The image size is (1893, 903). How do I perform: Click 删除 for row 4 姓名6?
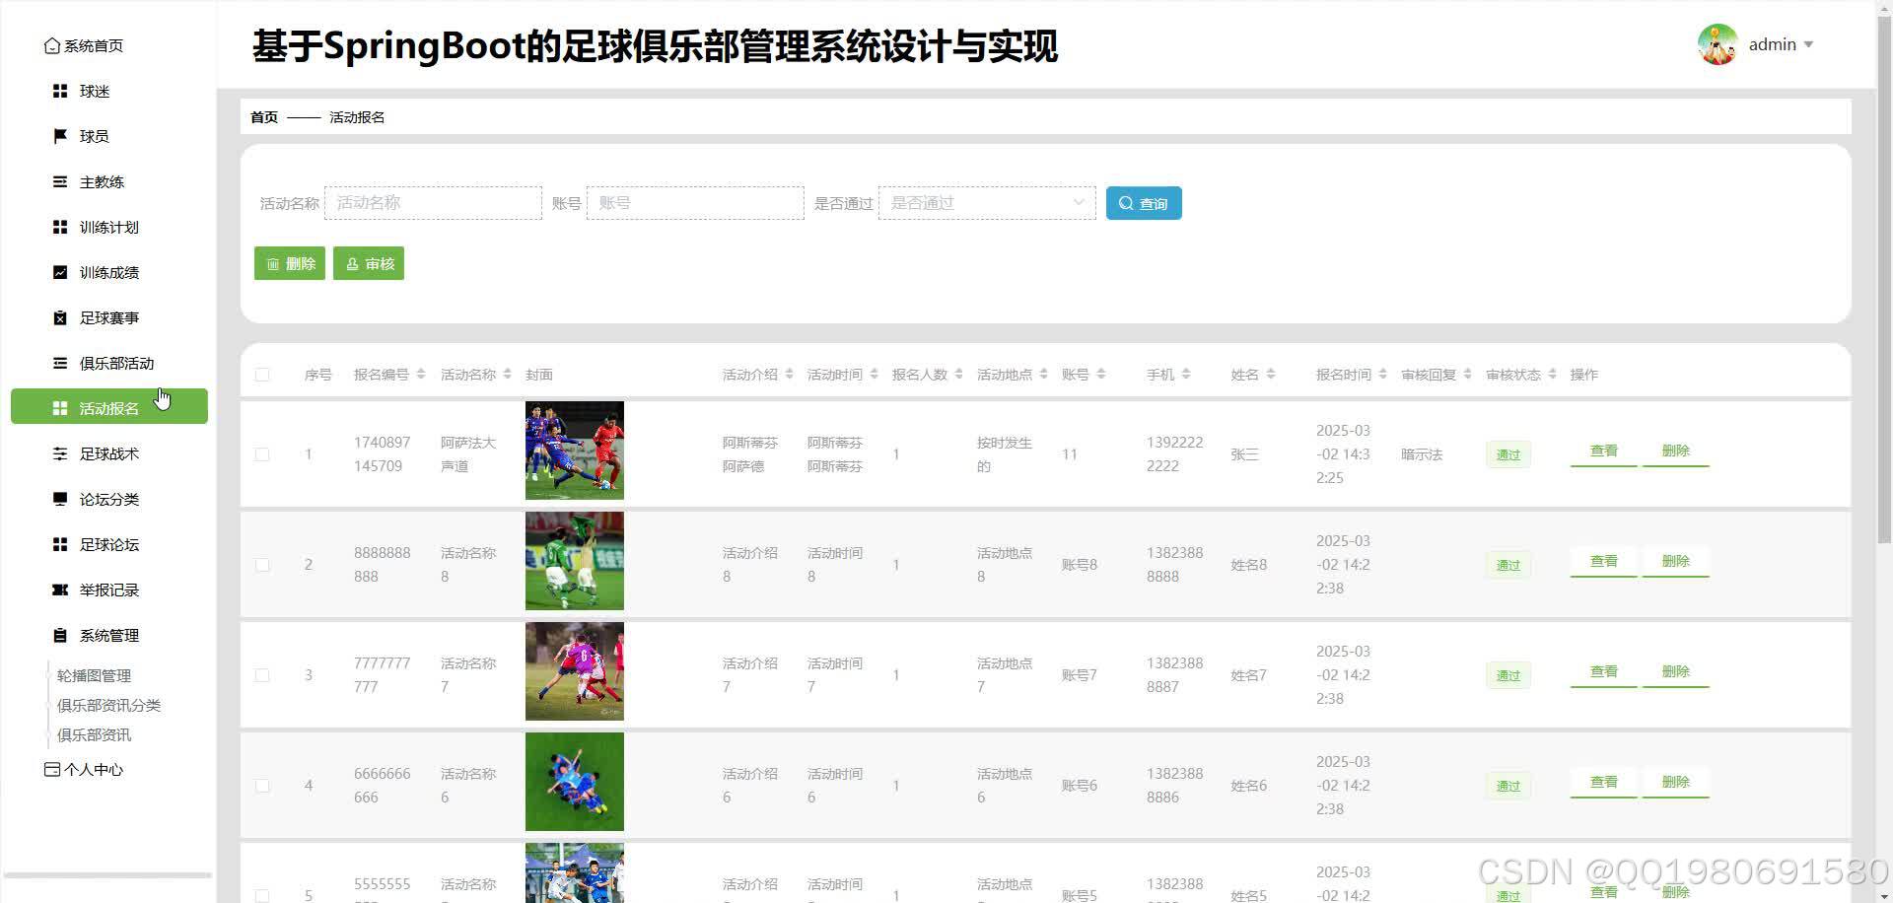1675,782
